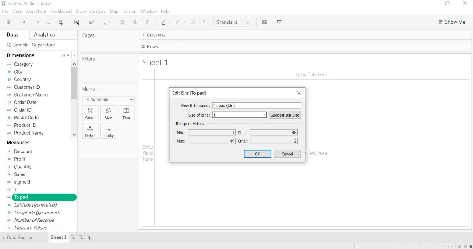Click the New Dashboard icon beside Sheet 1
Image resolution: width=473 pixels, height=249 pixels.
pos(81,237)
